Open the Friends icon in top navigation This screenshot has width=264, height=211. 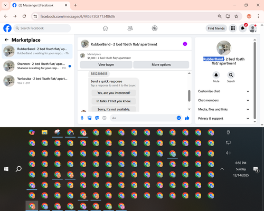[x=130, y=28]
